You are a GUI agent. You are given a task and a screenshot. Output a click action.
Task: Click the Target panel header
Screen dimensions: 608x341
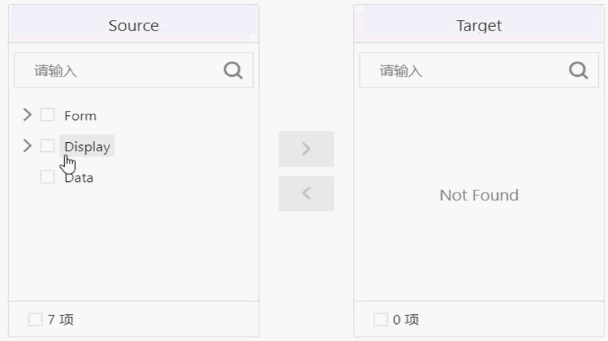(x=479, y=24)
